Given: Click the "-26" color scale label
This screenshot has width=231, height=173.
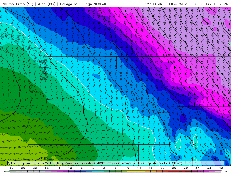Looking at the screenshot, I should tap(22, 168).
